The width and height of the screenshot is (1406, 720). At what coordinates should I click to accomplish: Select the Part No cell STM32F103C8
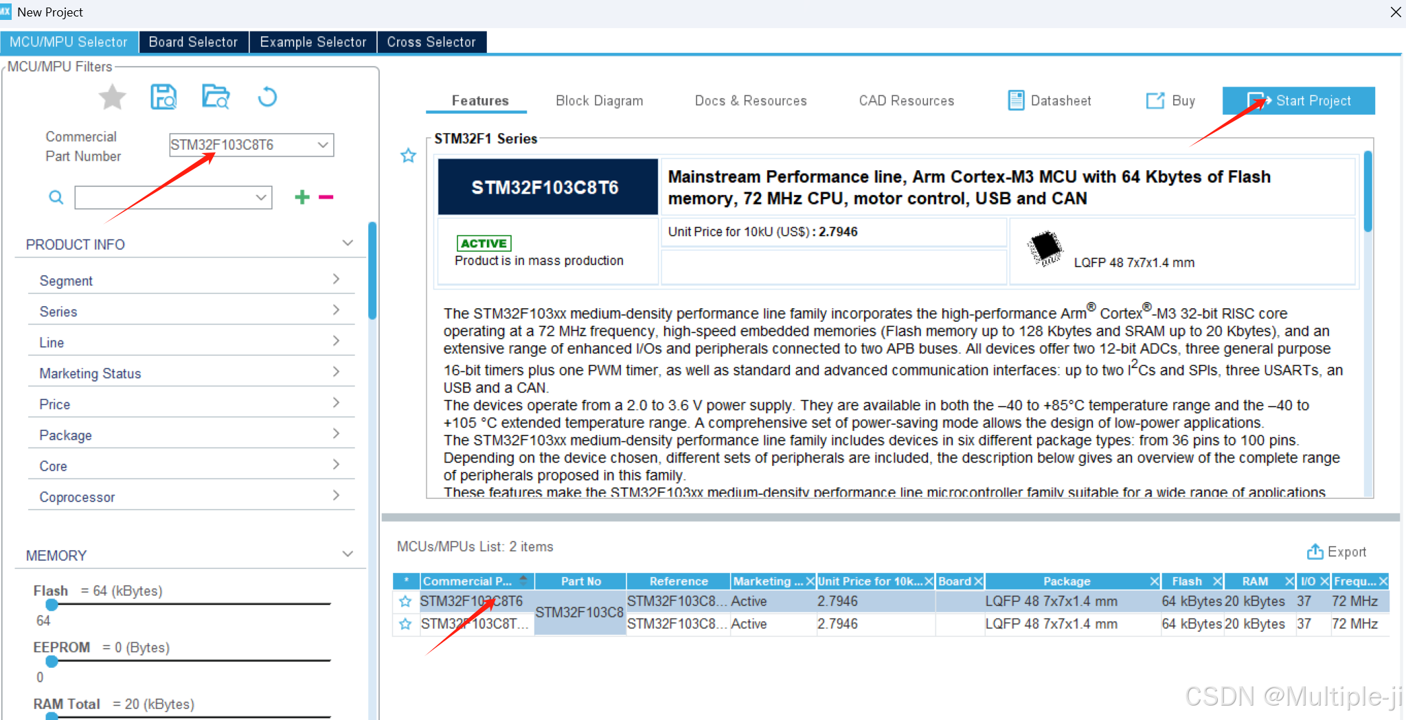point(580,612)
